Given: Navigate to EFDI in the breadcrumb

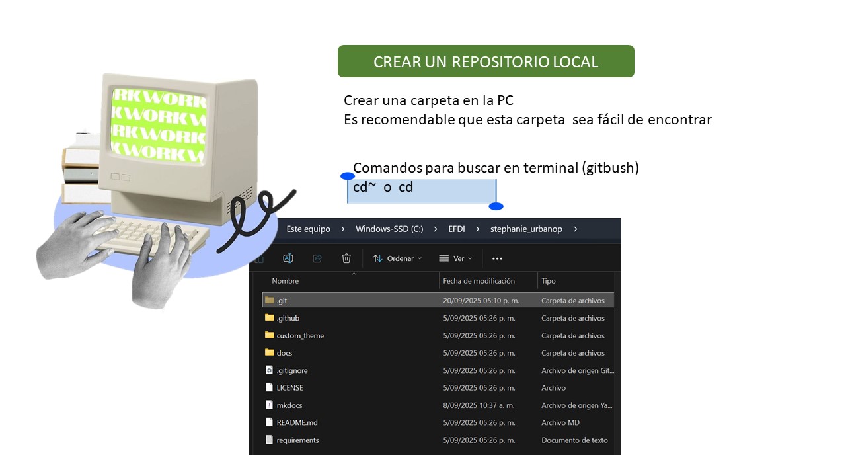Looking at the screenshot, I should coord(457,229).
